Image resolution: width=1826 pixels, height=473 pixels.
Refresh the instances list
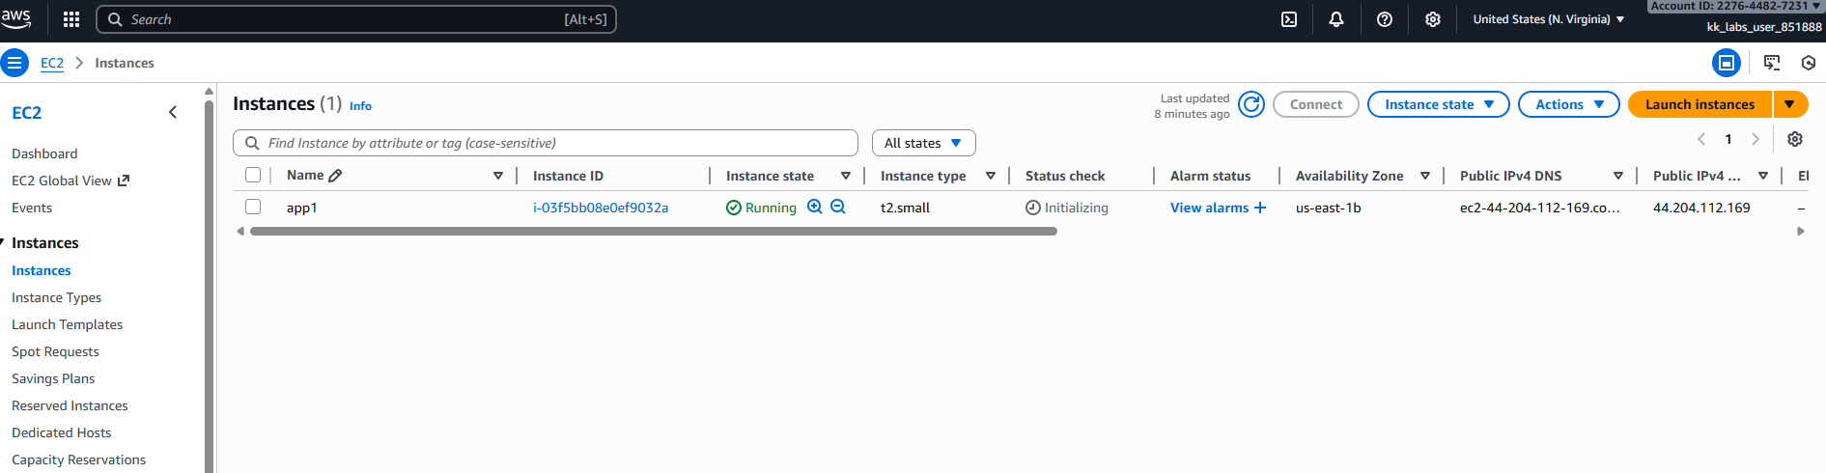1251,104
